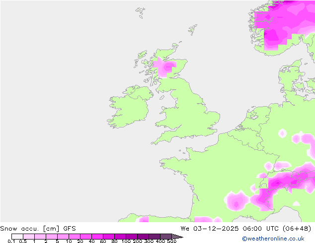Click the '0.1' legend label
Screen dimensions: 315x243
click(11, 241)
